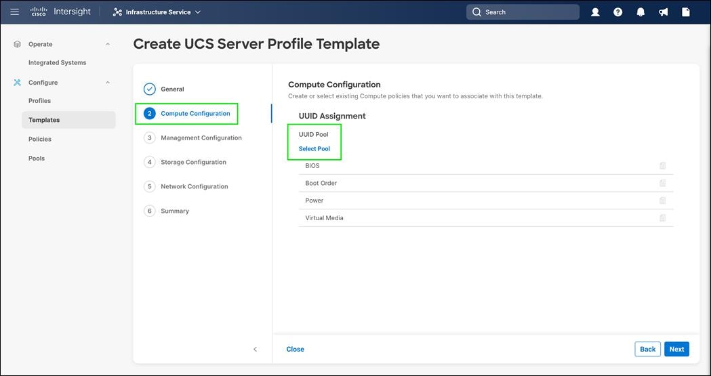Click the step 3 number circle
The width and height of the screenshot is (711, 376).
coord(150,138)
